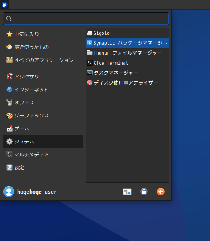Launch Thunar ファイルマネージャー
This screenshot has width=210, height=241.
pos(127,53)
